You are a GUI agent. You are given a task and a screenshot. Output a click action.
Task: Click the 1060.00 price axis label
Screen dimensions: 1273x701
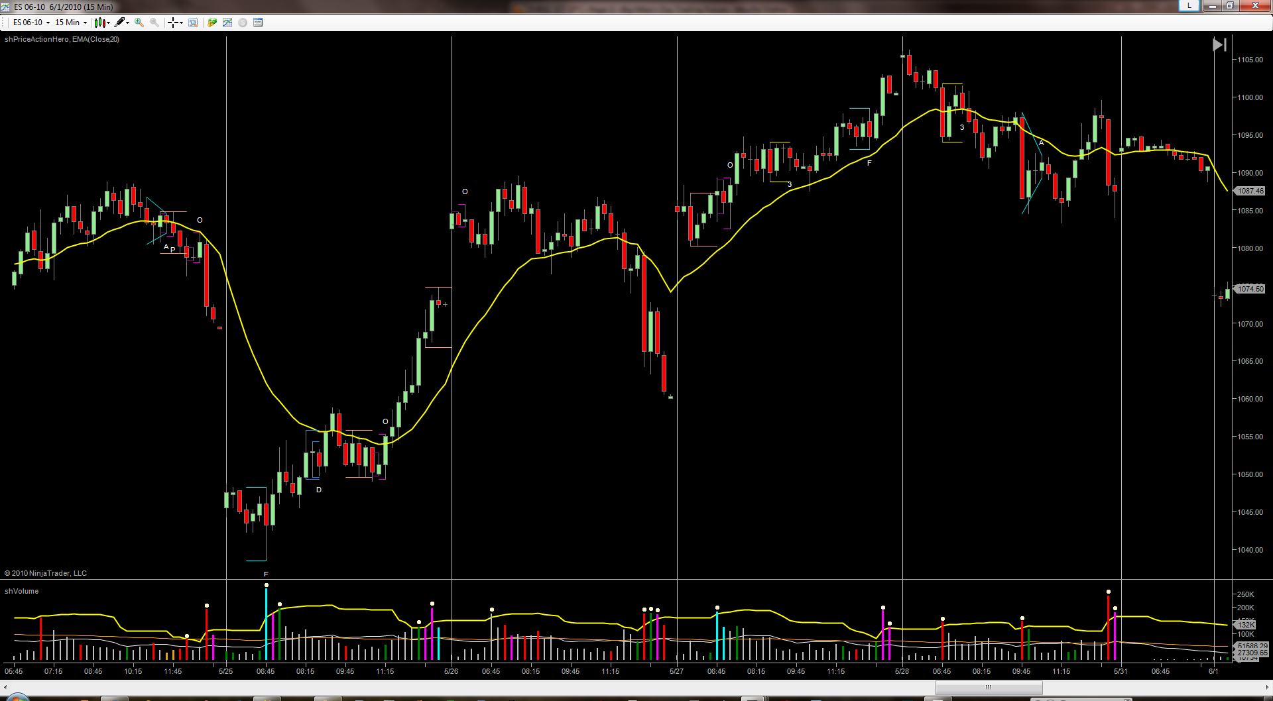tap(1250, 399)
